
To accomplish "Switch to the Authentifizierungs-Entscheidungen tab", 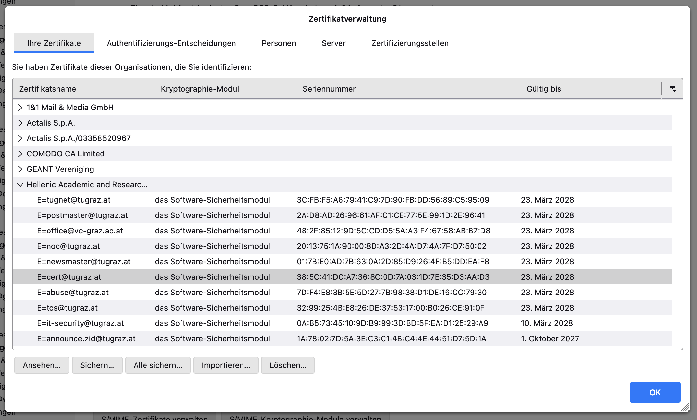I will click(171, 43).
